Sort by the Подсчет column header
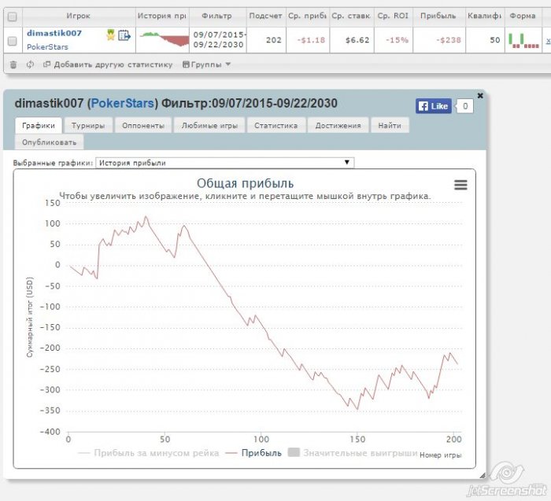 (266, 17)
